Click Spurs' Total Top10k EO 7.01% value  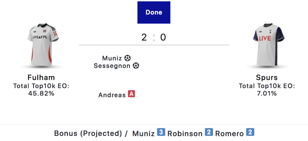click(x=267, y=93)
